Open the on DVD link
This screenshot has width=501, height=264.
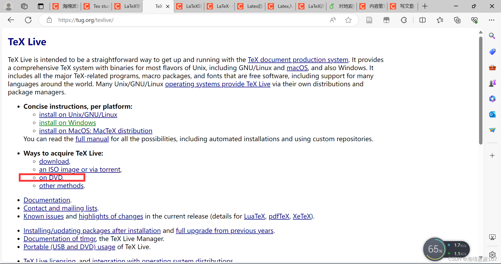51,177
